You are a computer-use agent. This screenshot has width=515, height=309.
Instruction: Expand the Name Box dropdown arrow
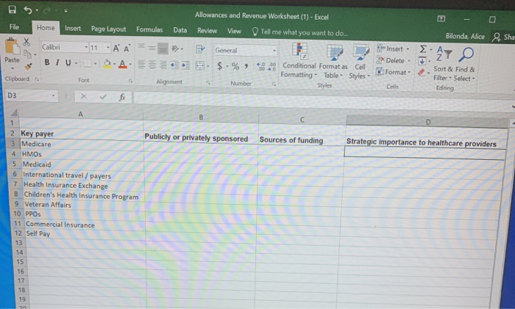pos(53,95)
